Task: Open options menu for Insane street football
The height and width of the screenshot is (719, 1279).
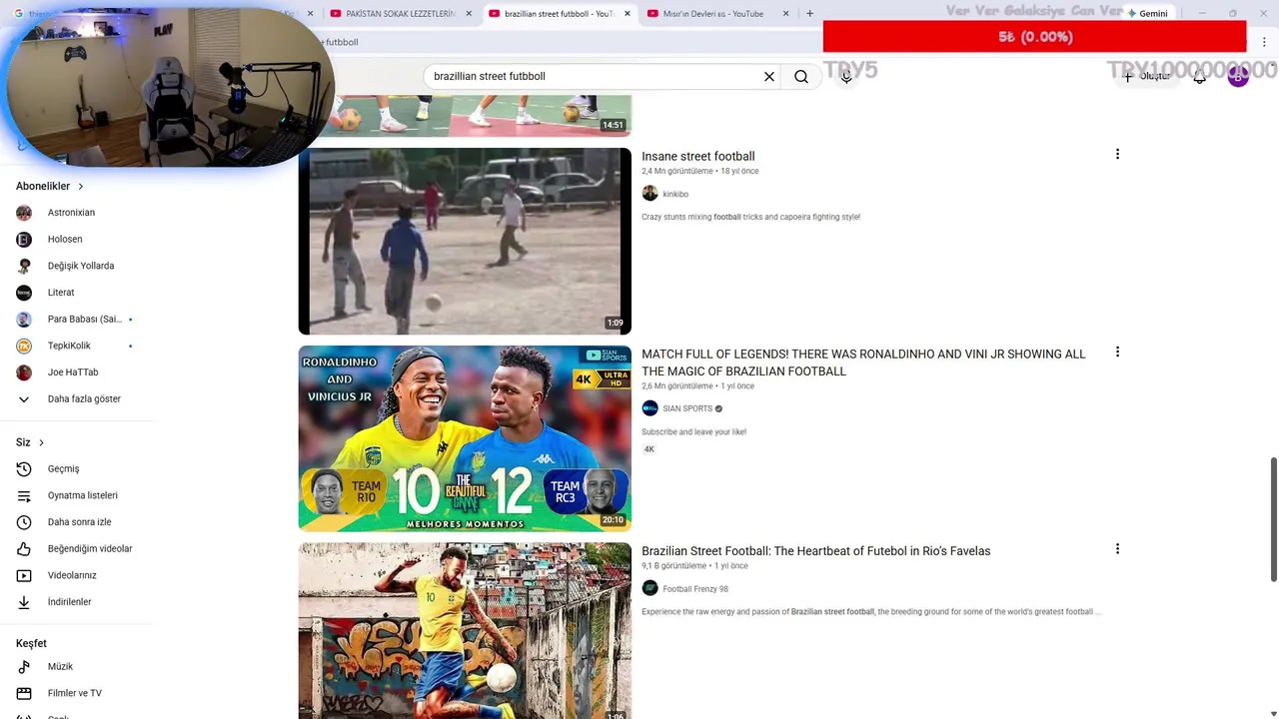Action: point(1117,155)
